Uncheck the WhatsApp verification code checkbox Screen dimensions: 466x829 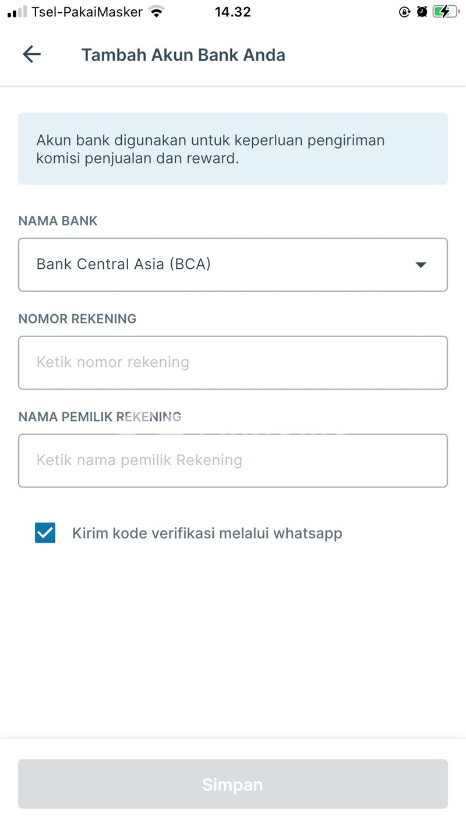coord(45,533)
